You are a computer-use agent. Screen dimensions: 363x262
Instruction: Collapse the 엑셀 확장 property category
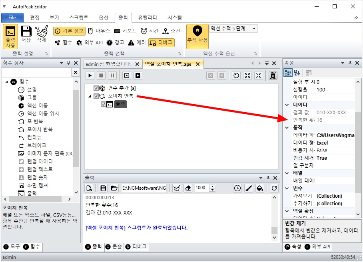coord(287,211)
